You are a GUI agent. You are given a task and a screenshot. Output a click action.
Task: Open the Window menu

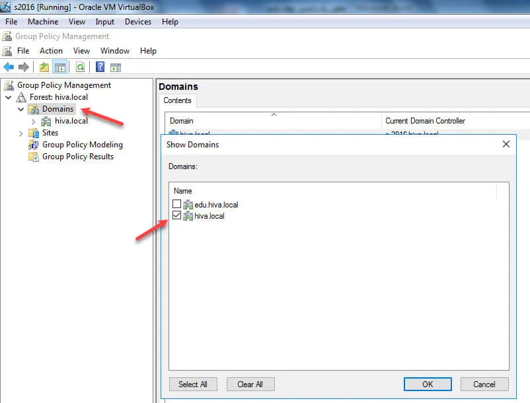114,51
